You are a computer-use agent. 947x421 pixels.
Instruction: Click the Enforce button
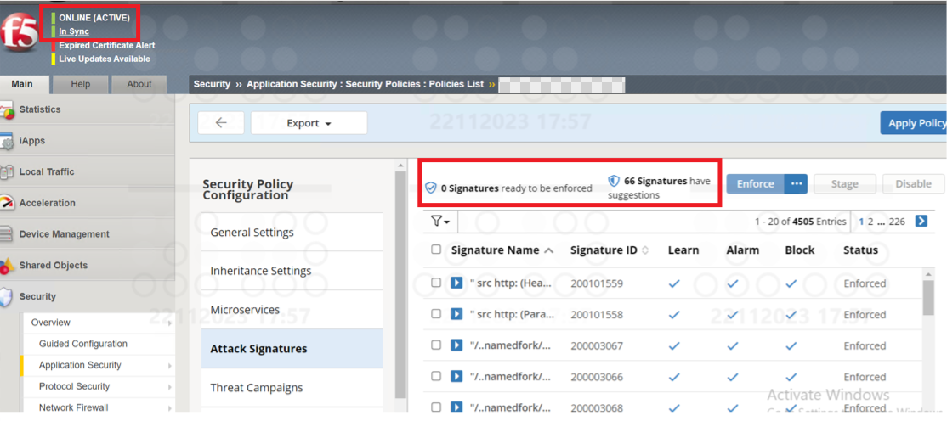pyautogui.click(x=755, y=184)
